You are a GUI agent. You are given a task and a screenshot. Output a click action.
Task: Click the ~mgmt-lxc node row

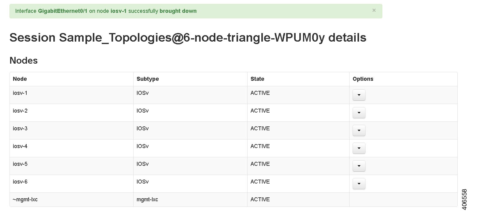(25, 199)
